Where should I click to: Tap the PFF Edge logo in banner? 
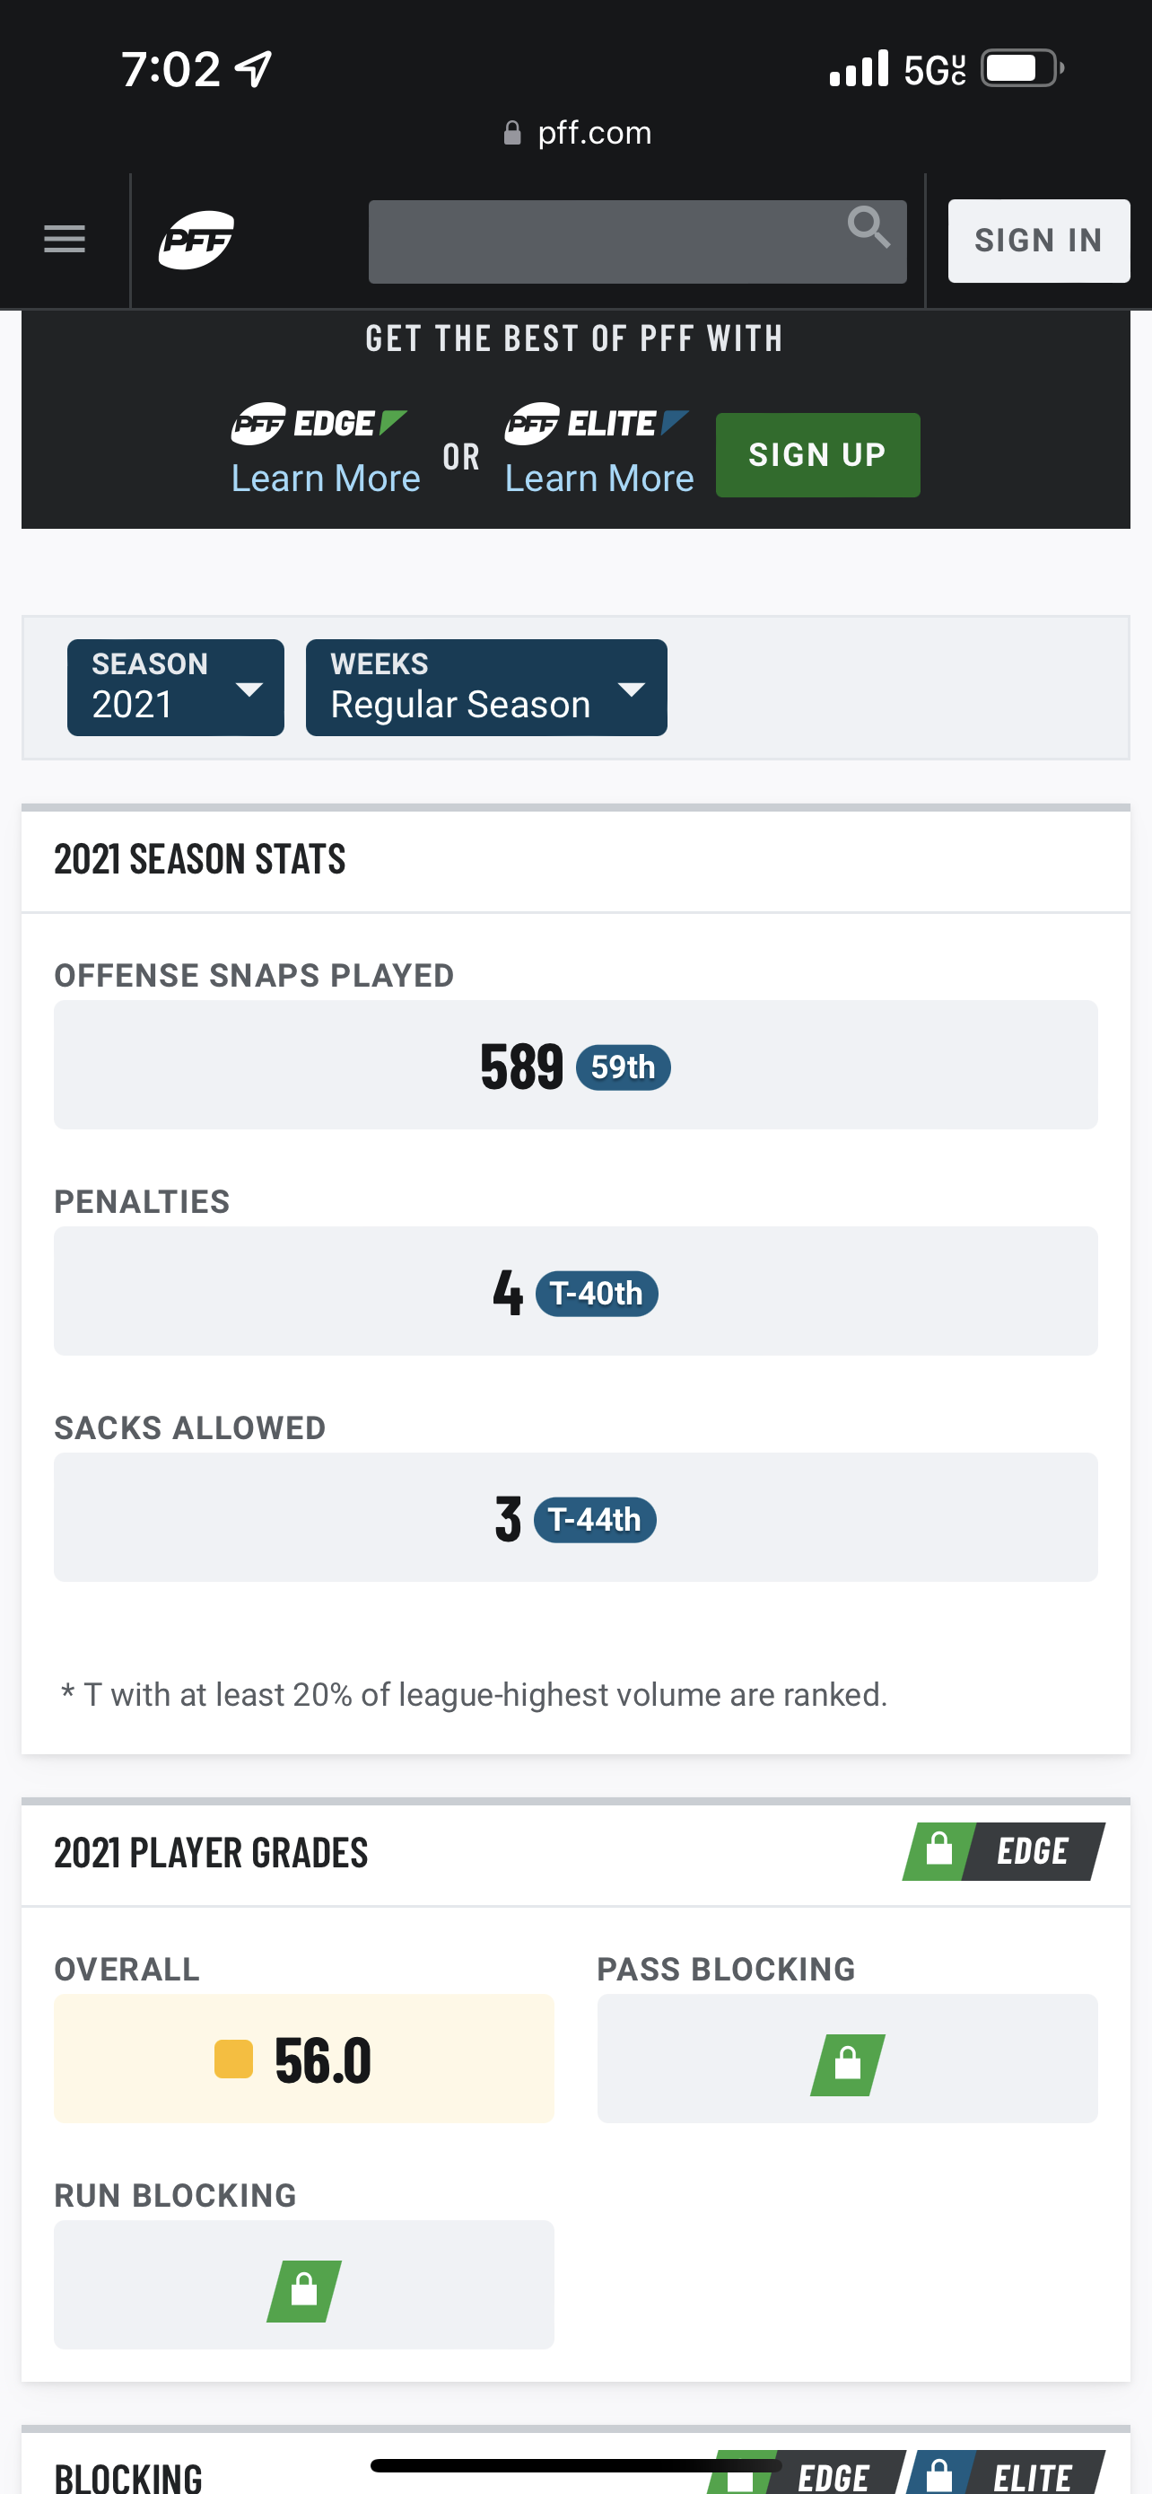tap(319, 423)
